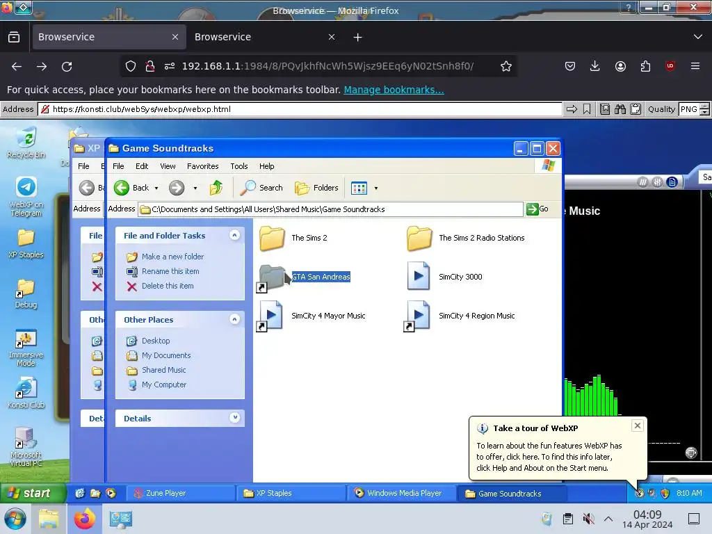The image size is (712, 534).
Task: Click the Views icon button
Action: 359,188
